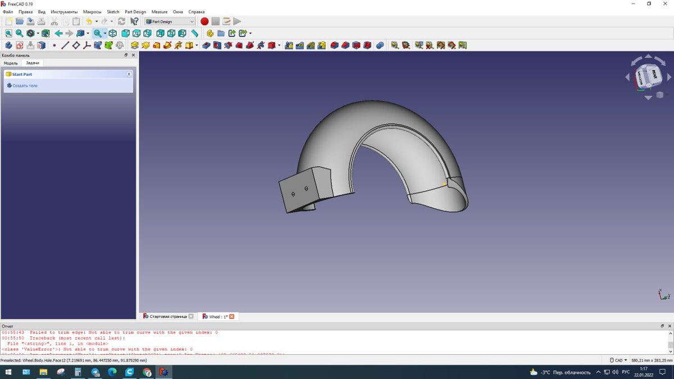This screenshot has height=379, width=674.
Task: Click the REAR face of navigation cube
Action: pyautogui.click(x=655, y=74)
